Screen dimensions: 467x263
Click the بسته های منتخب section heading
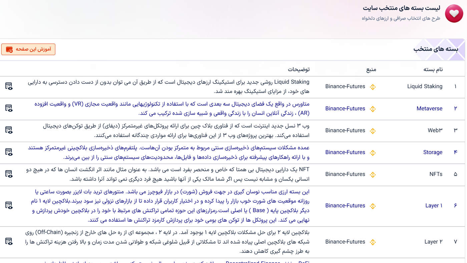pyautogui.click(x=436, y=49)
